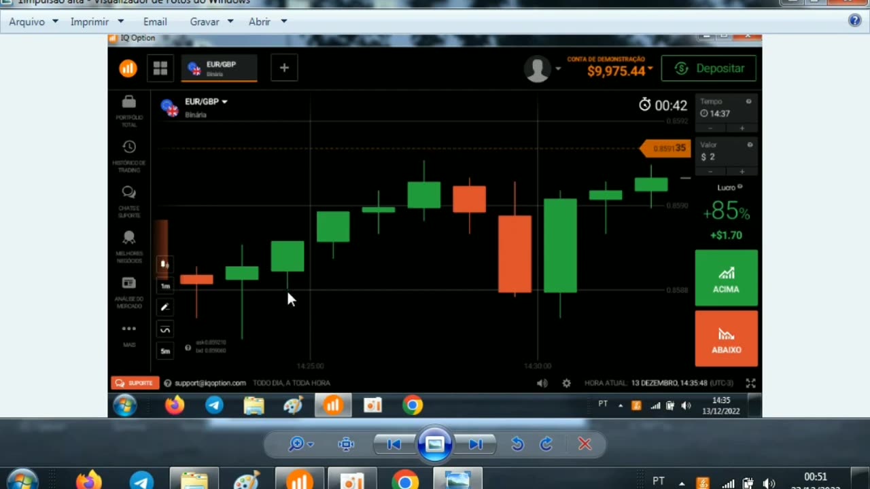Place an ACIMA (higher) trade
Image resolution: width=870 pixels, height=489 pixels.
point(726,277)
